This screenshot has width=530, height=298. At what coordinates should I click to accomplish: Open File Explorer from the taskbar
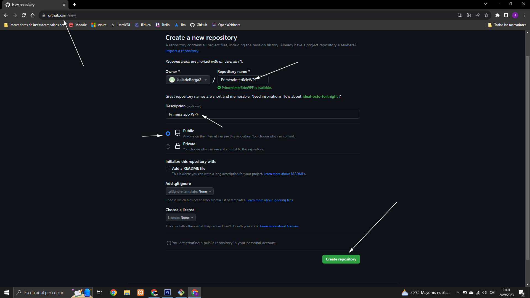pyautogui.click(x=127, y=292)
